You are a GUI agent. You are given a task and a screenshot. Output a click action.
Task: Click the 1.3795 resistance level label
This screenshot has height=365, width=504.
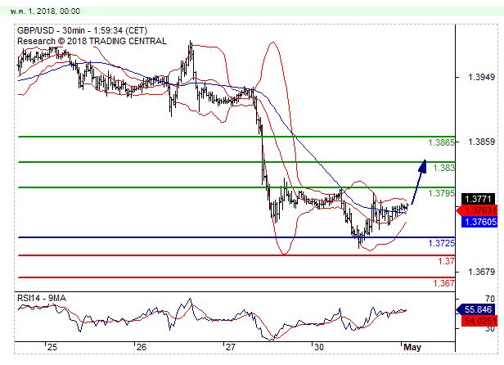[441, 193]
